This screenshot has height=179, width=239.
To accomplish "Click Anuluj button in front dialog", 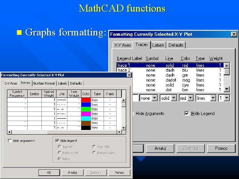I will click(x=72, y=173).
